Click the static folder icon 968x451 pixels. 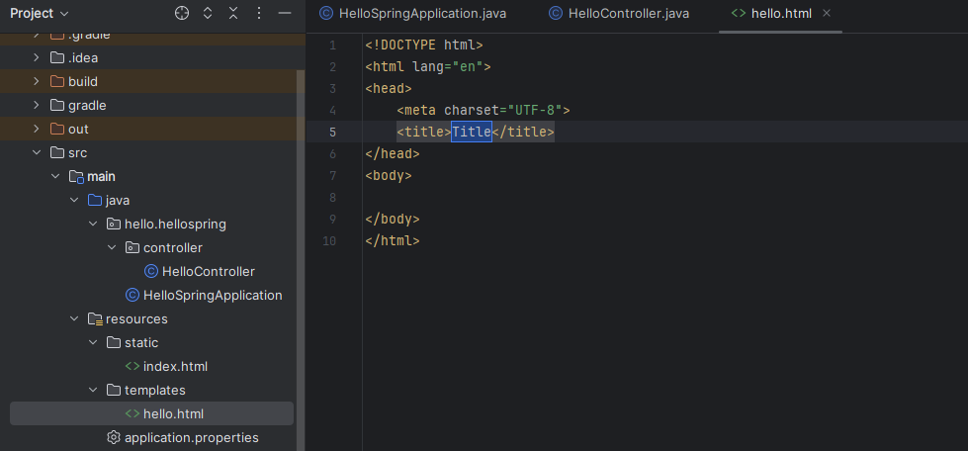point(115,342)
